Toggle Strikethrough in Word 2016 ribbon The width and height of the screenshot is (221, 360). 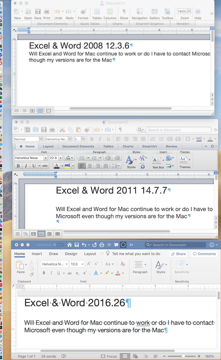(70, 273)
